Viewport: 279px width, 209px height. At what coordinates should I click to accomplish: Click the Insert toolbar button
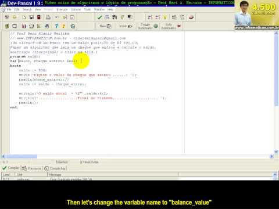126,26
